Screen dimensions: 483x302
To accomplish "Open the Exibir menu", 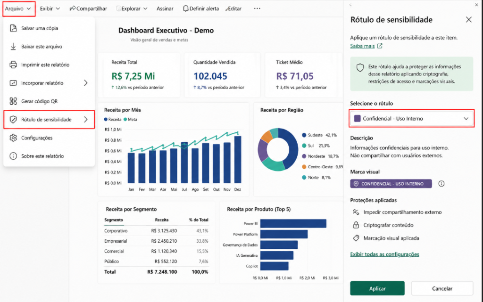I will click(x=50, y=8).
